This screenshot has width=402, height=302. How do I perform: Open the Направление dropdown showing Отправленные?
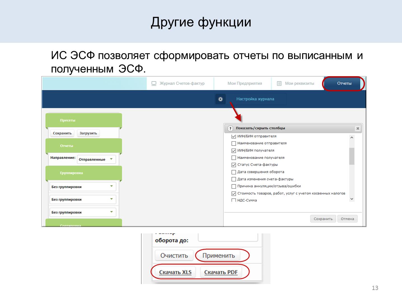[x=96, y=160]
